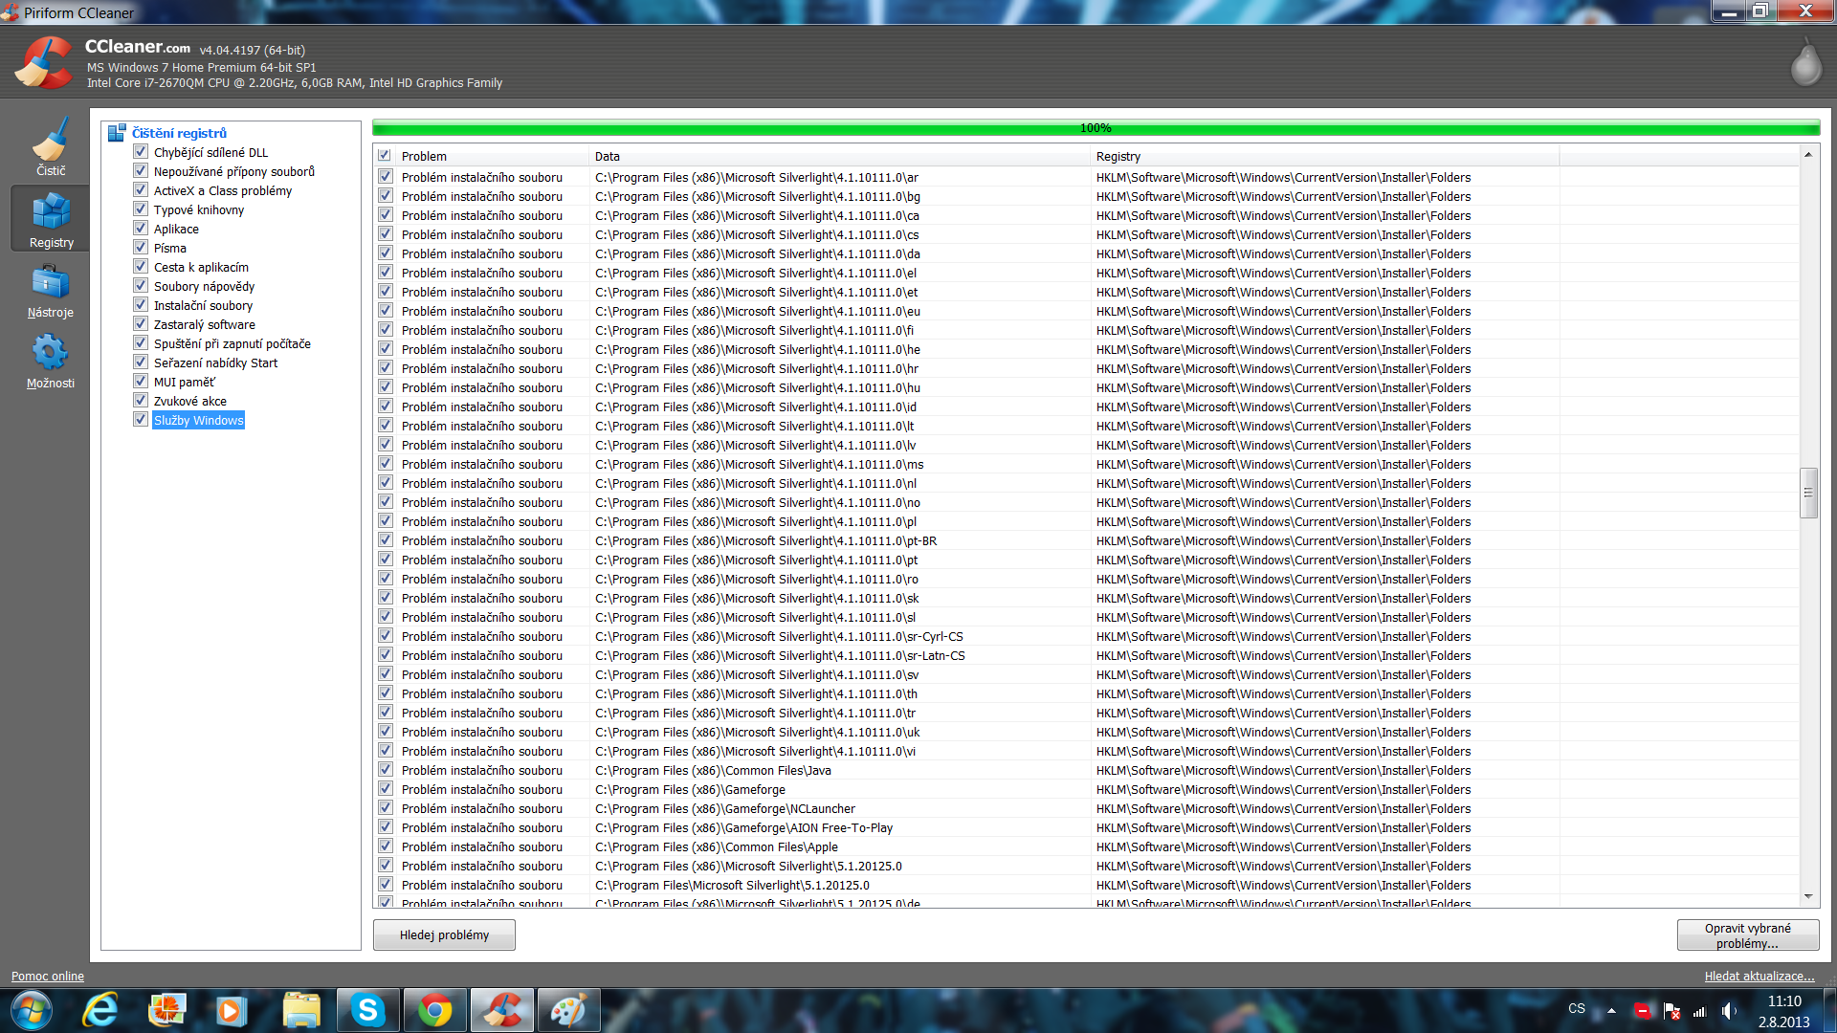Click the Čištění registrů tree icon
The height and width of the screenshot is (1033, 1837).
(x=117, y=133)
